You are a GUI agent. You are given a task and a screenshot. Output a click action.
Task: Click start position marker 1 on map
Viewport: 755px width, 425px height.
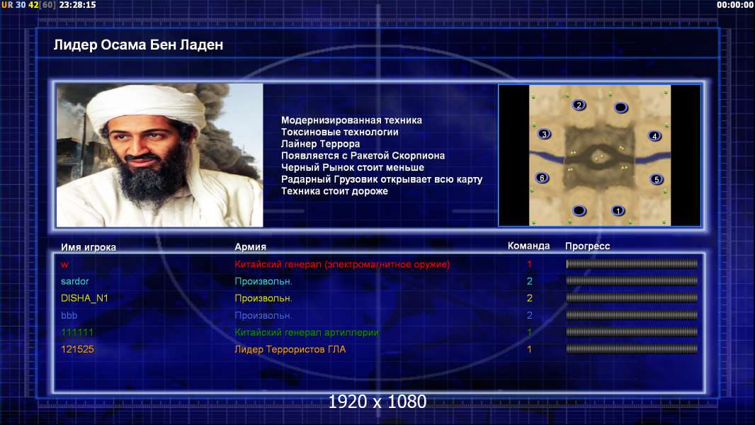(618, 210)
